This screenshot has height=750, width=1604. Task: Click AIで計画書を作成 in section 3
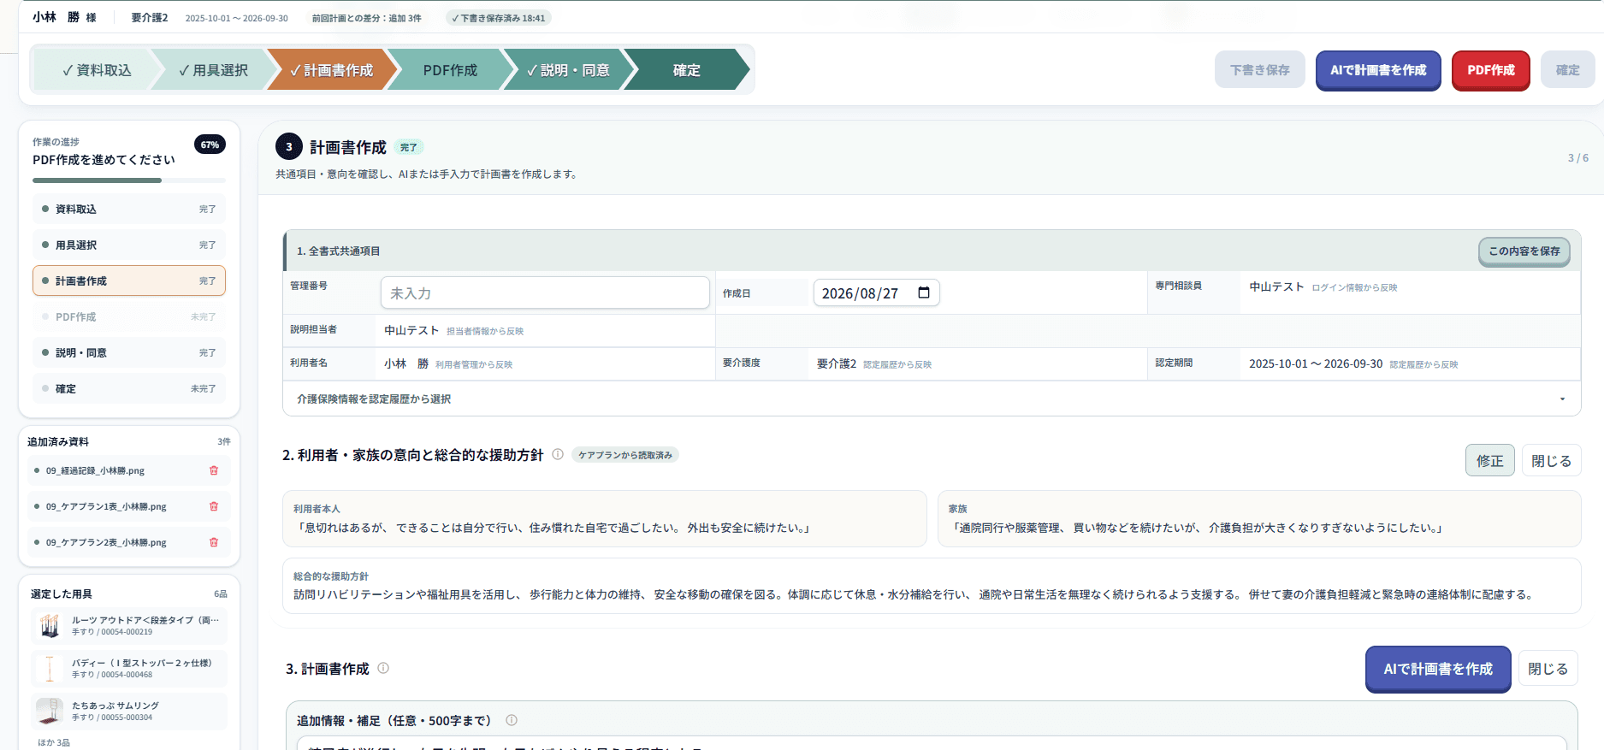coord(1438,669)
